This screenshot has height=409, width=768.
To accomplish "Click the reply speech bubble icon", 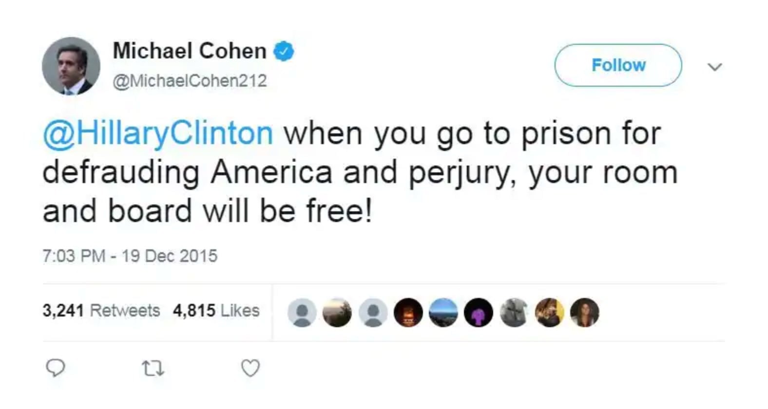I will click(55, 368).
